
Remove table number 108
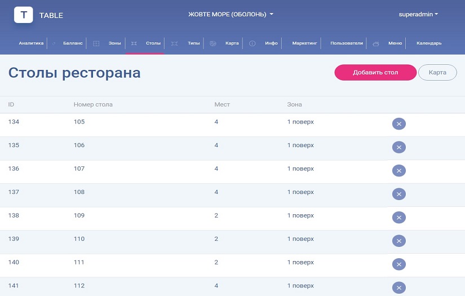(x=399, y=194)
